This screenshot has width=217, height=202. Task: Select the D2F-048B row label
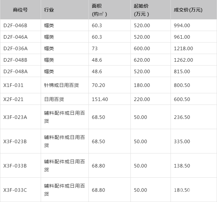tap(15, 60)
